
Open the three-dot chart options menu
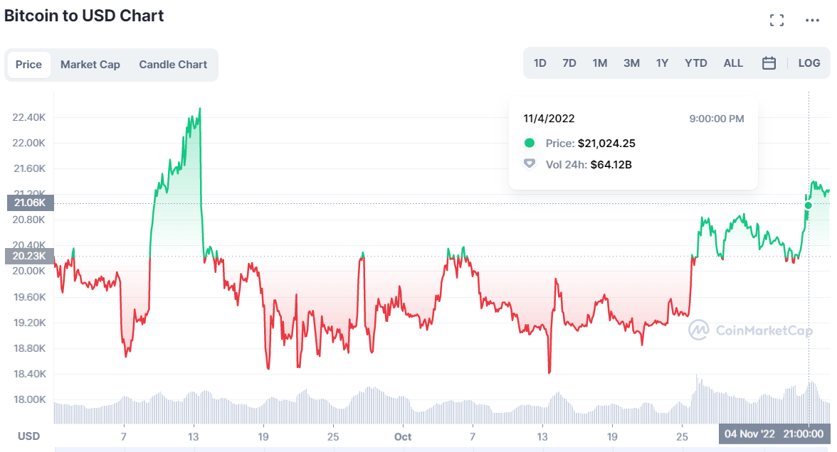coord(812,20)
